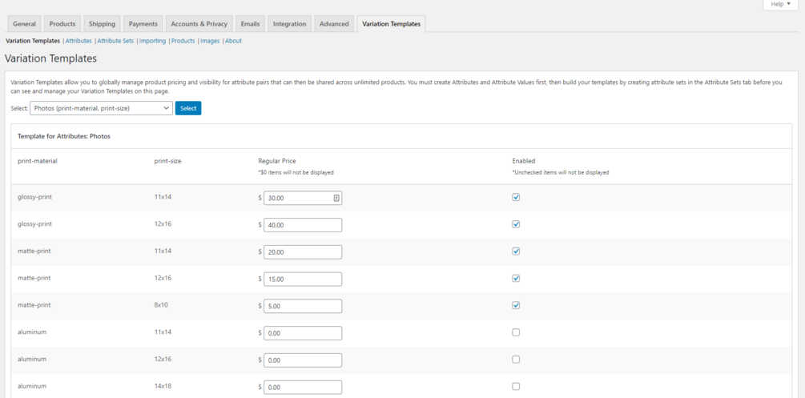Switch to the Shipping tab
Viewport: 805px width, 398px height.
[102, 24]
